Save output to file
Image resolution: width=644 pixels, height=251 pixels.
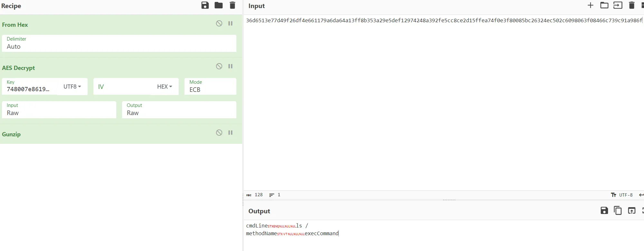pos(604,211)
